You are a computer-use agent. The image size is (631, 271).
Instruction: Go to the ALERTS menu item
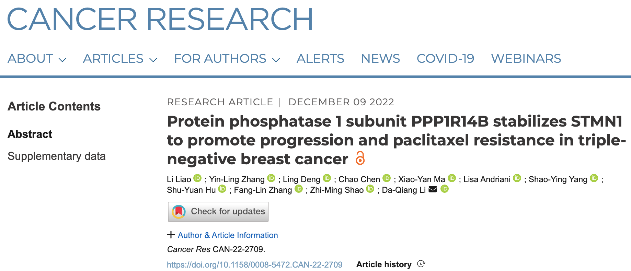[320, 59]
